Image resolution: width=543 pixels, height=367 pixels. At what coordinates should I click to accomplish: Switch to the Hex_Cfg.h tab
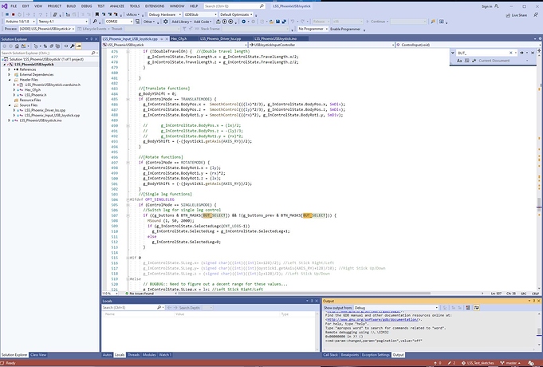click(179, 38)
